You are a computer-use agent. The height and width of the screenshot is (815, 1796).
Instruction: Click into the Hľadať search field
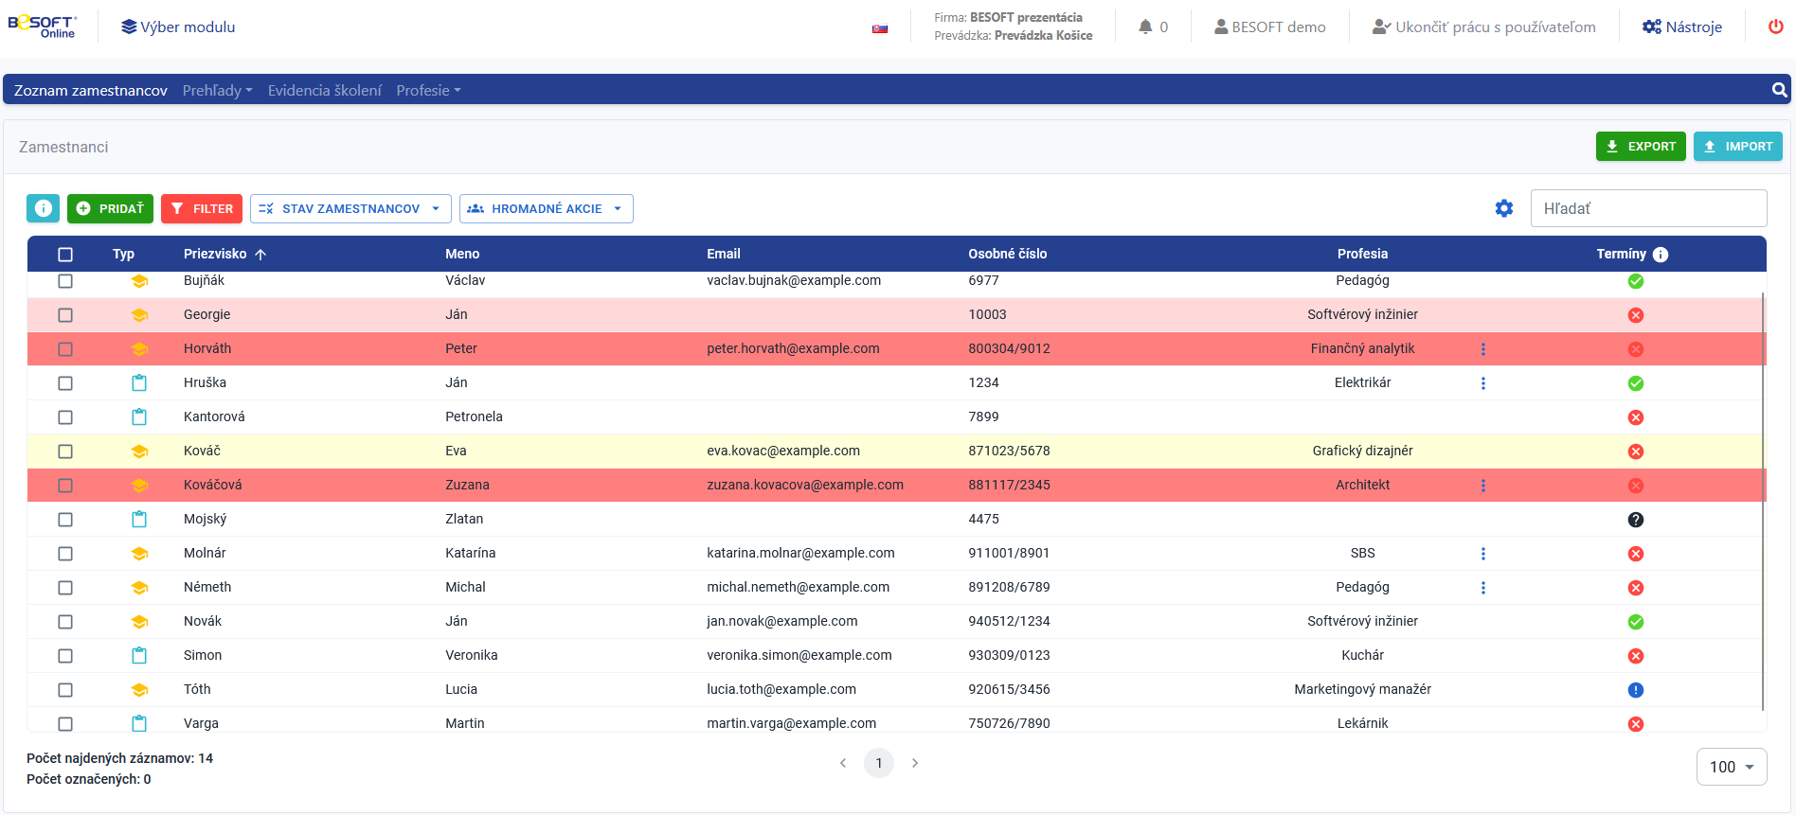click(1647, 208)
